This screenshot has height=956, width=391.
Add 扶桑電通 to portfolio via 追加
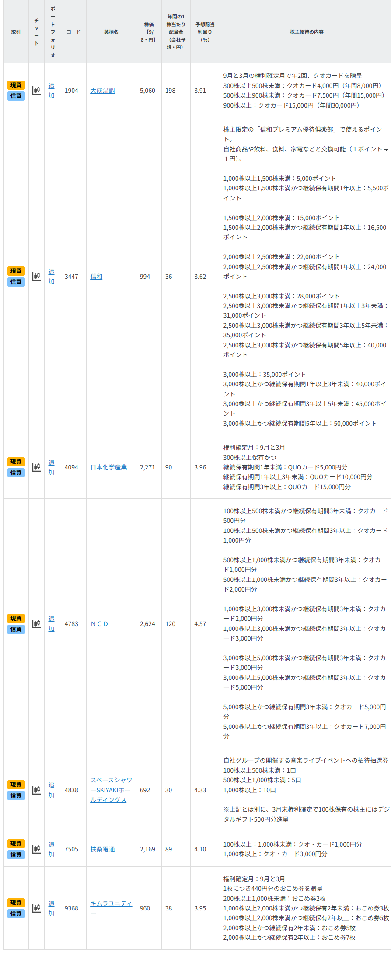pos(52,849)
